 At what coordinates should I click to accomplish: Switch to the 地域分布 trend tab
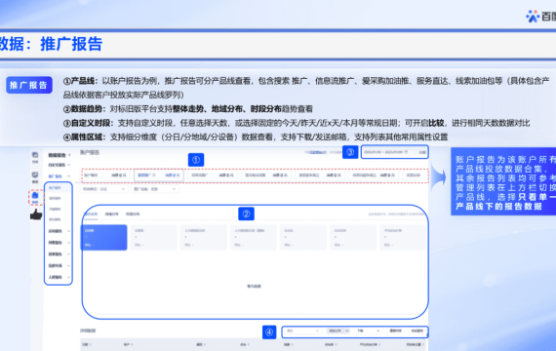coord(112,214)
